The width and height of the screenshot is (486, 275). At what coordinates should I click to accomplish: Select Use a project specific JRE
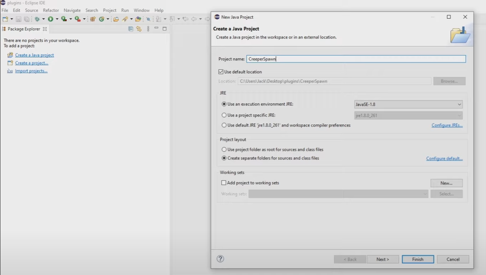point(224,115)
